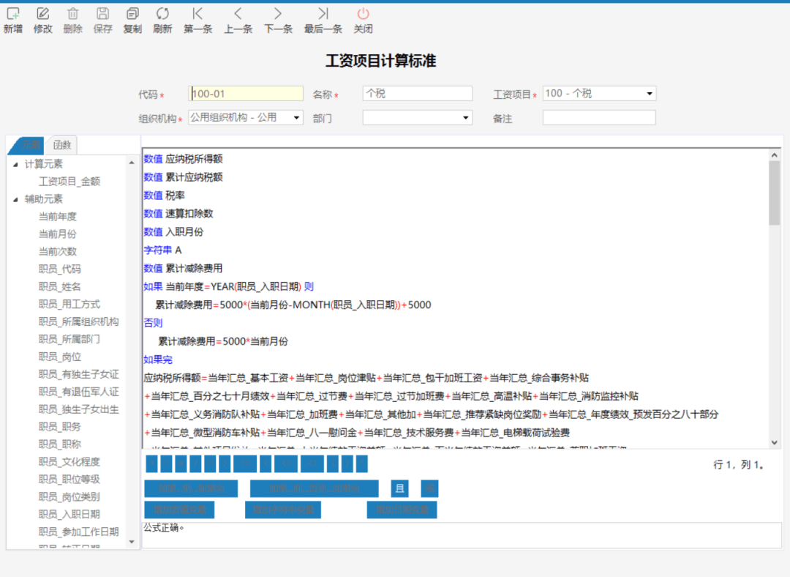Insert the left parenthesis button
Screen dimensions: 790x577
(x=333, y=464)
